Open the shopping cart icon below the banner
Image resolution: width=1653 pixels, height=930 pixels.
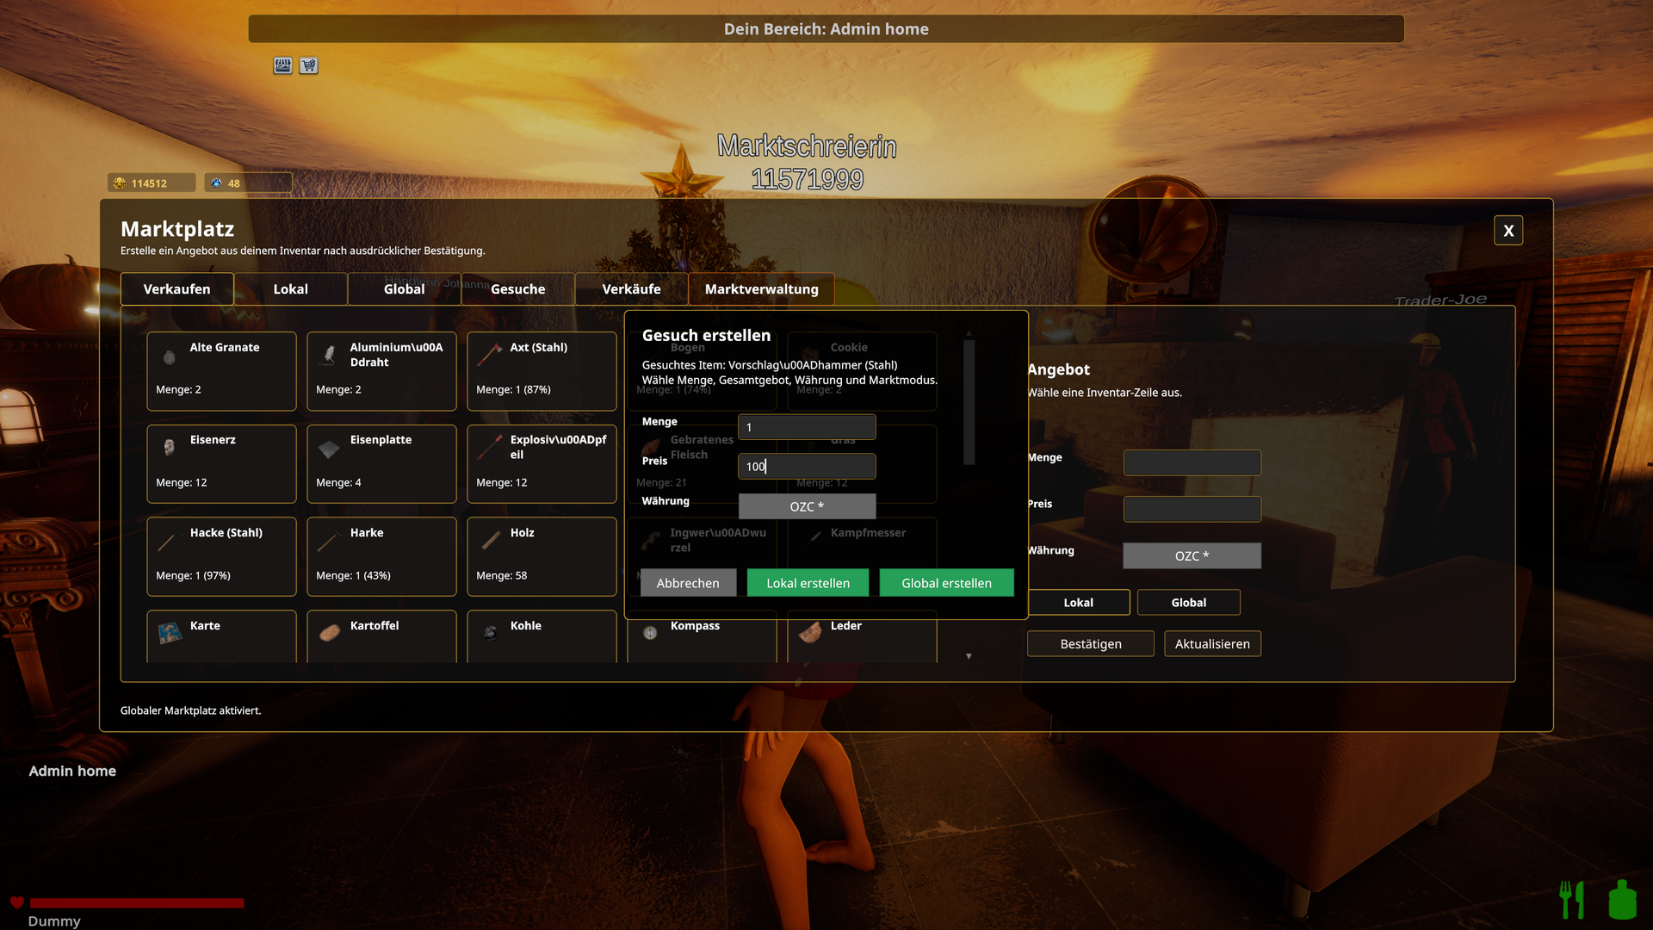tap(308, 65)
